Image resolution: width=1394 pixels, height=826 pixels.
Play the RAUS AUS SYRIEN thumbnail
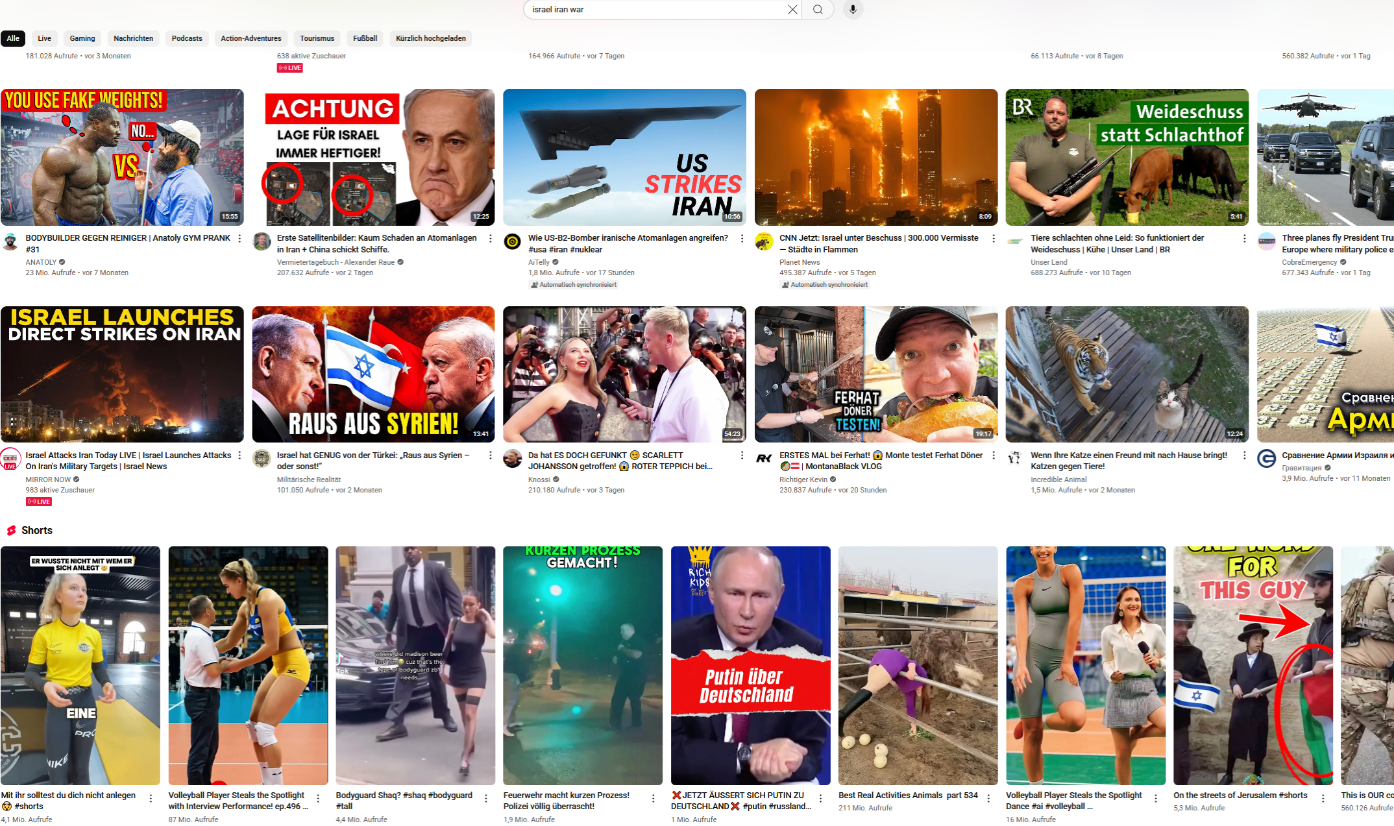pos(373,374)
